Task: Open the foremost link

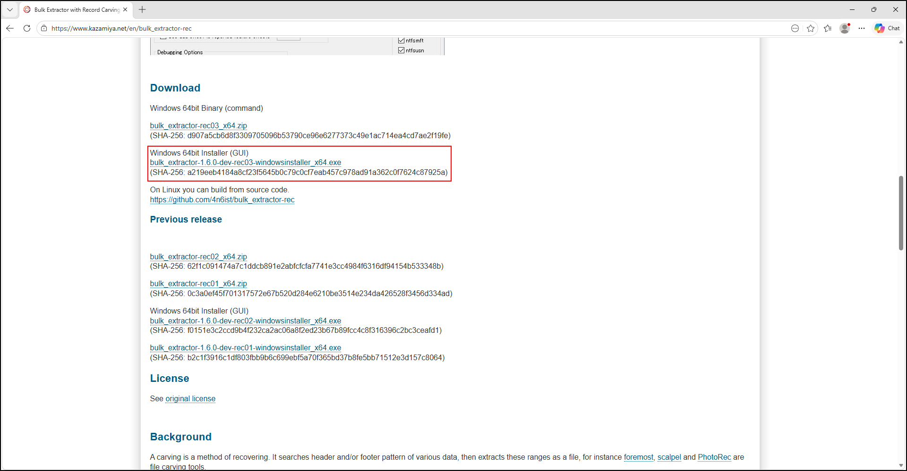Action: [x=639, y=457]
